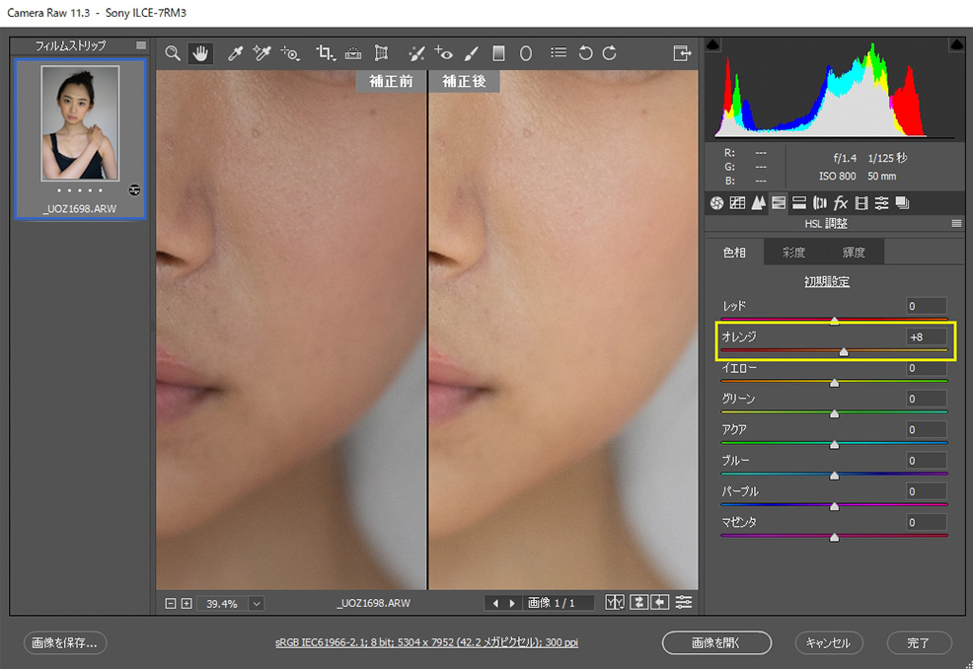Open the filmstrip panel menu
Image resolution: width=973 pixels, height=669 pixels.
tap(141, 45)
